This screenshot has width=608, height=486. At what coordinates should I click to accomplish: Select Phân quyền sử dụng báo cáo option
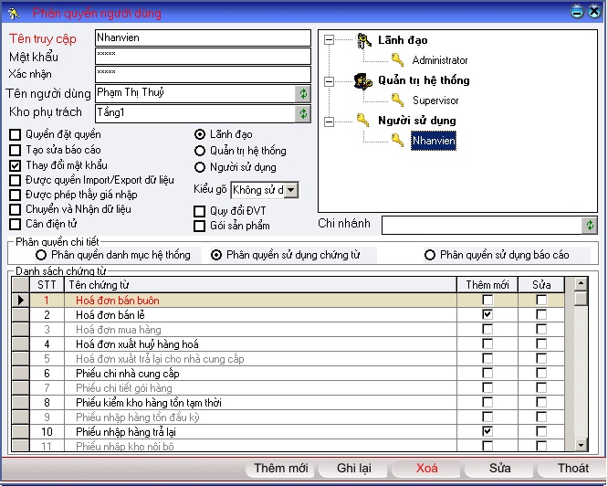tap(429, 255)
